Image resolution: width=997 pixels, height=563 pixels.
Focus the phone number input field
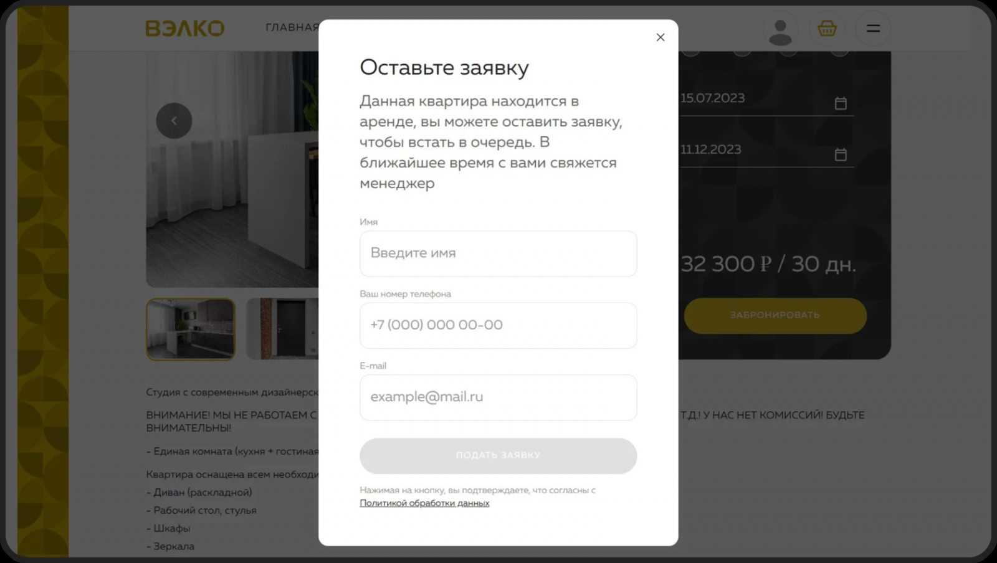(498, 326)
